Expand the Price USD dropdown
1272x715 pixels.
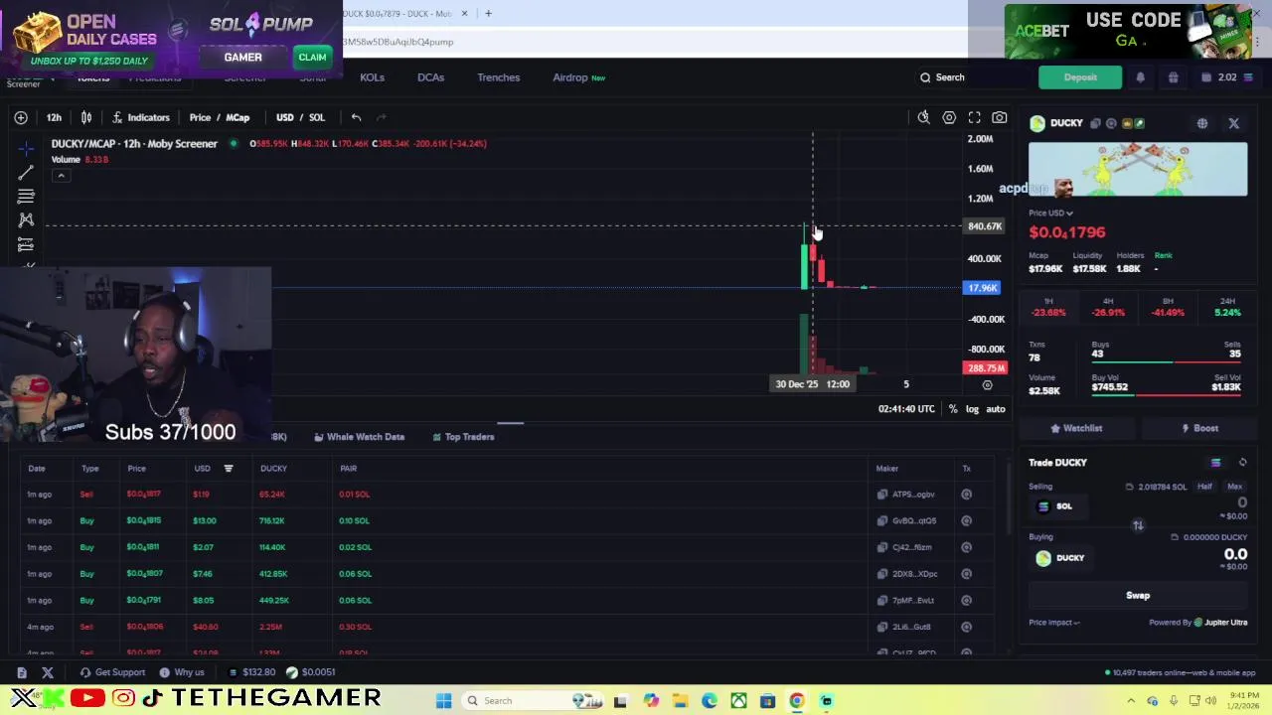[x=1050, y=213]
